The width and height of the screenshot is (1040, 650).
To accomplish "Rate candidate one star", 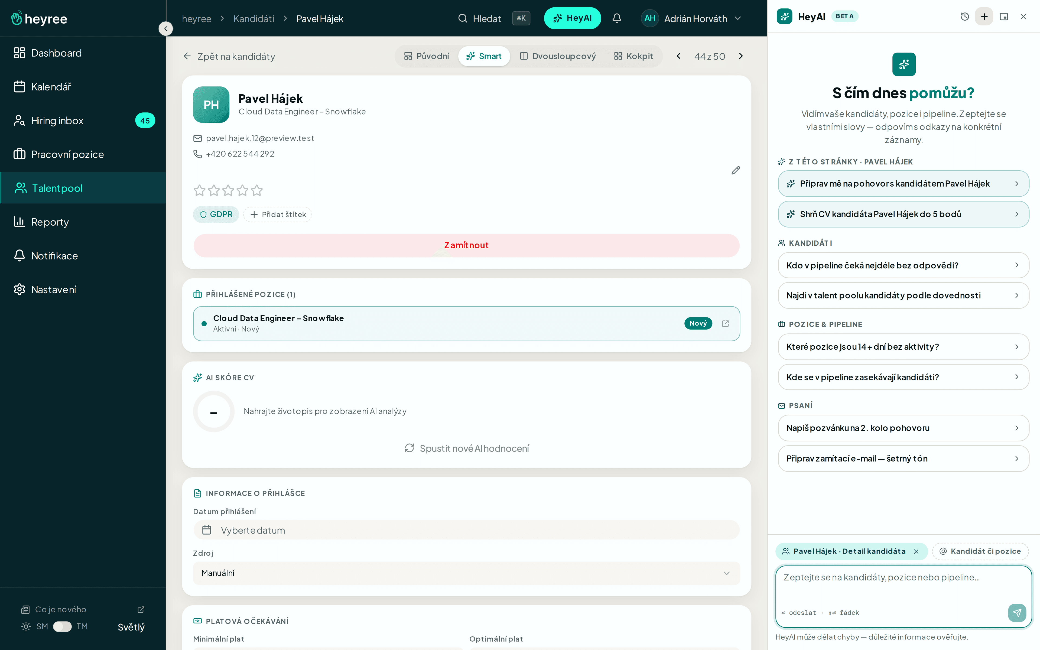I will 199,190.
